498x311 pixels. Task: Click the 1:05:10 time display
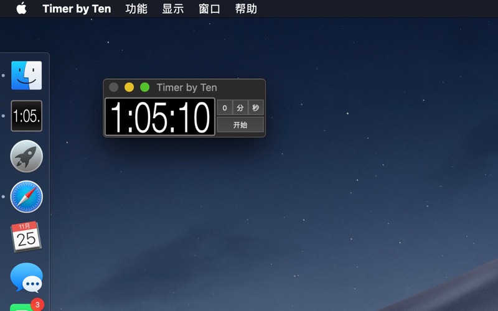160,117
